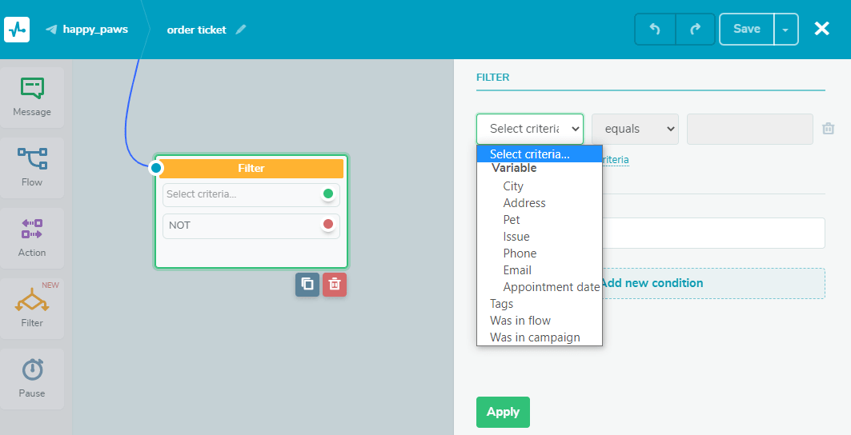The height and width of the screenshot is (435, 851).
Task: Click the green Apply button
Action: [x=503, y=412]
